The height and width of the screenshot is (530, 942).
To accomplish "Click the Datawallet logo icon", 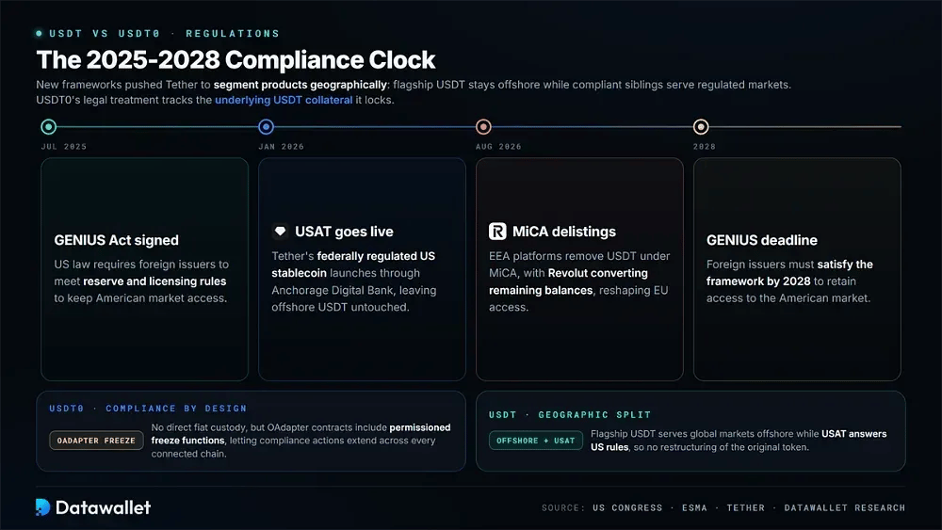I will (42, 507).
